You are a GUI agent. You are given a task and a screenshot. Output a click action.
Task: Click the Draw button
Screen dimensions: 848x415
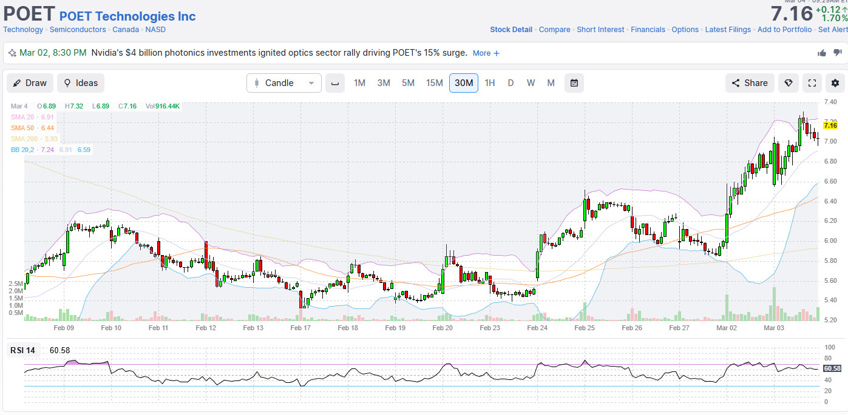(30, 83)
